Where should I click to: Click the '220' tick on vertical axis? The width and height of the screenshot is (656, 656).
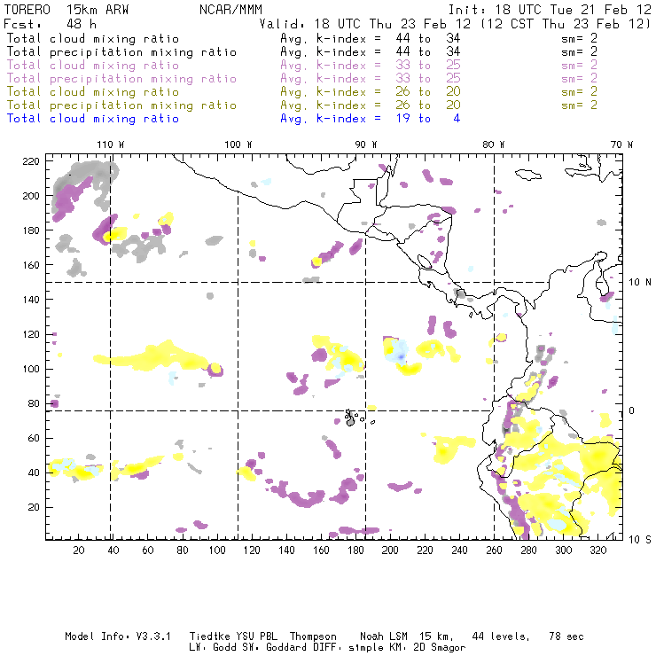pyautogui.click(x=31, y=161)
